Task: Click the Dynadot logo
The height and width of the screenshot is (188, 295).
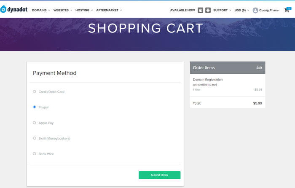Action: 14,9
